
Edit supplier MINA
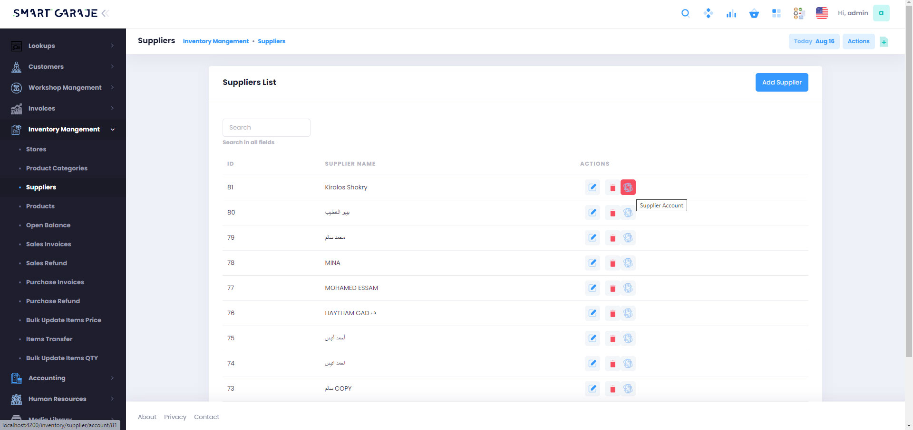point(592,263)
